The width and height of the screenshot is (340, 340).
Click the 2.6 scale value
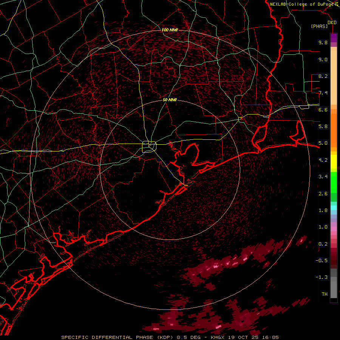[323, 193]
